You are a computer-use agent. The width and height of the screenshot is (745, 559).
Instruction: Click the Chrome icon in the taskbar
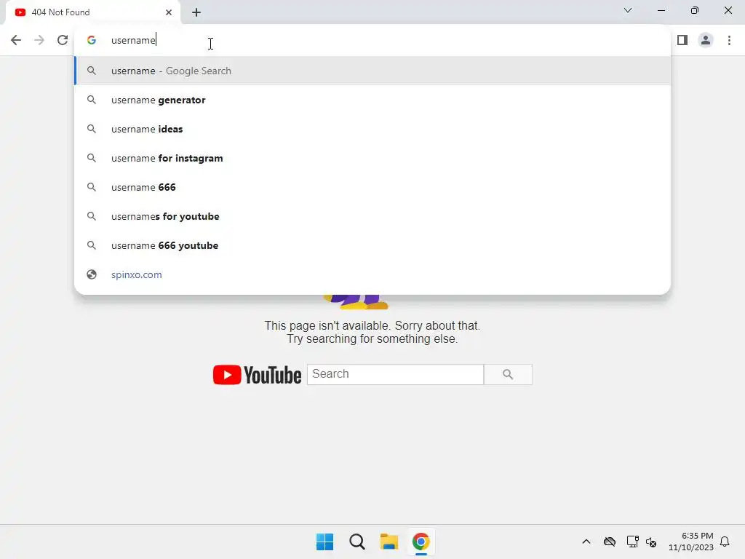tap(421, 542)
